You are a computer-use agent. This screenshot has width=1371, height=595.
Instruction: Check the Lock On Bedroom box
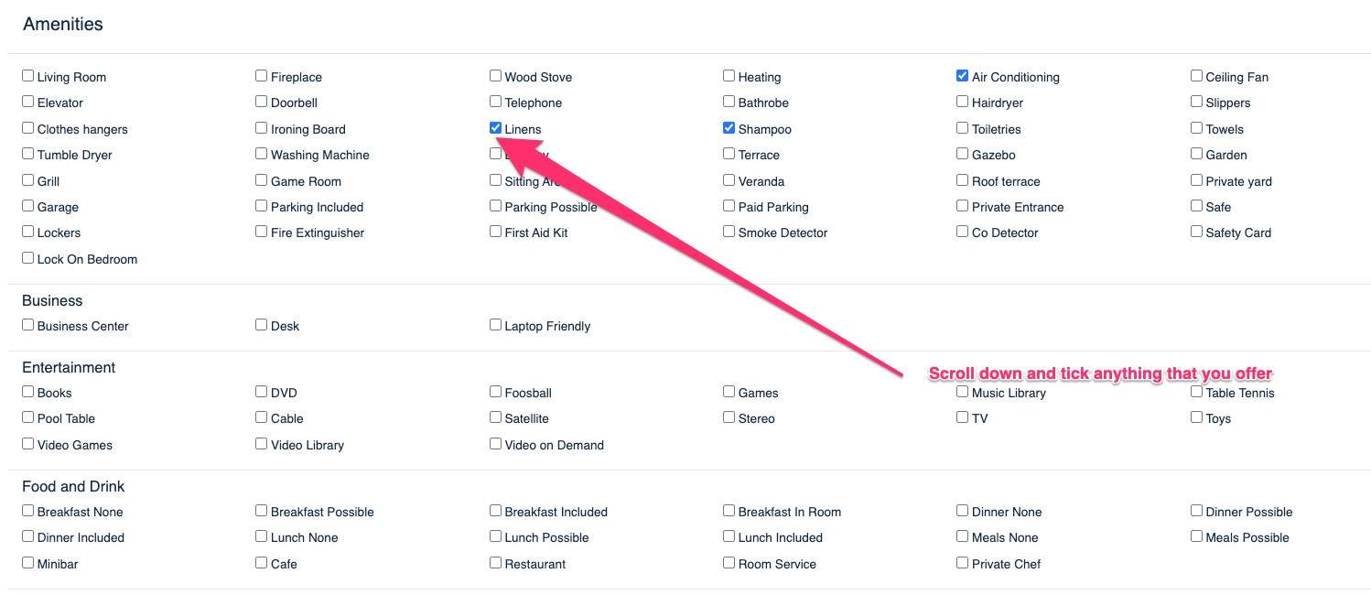(x=28, y=258)
